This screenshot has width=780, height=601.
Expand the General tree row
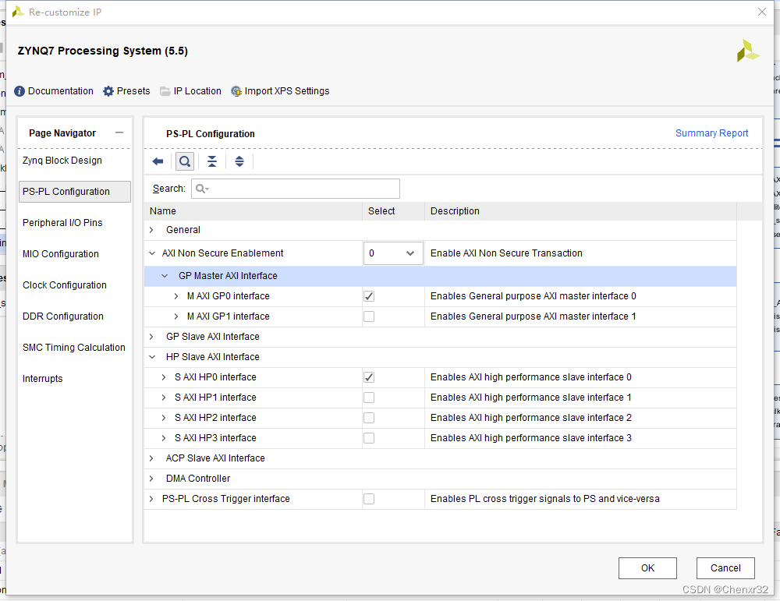[152, 230]
